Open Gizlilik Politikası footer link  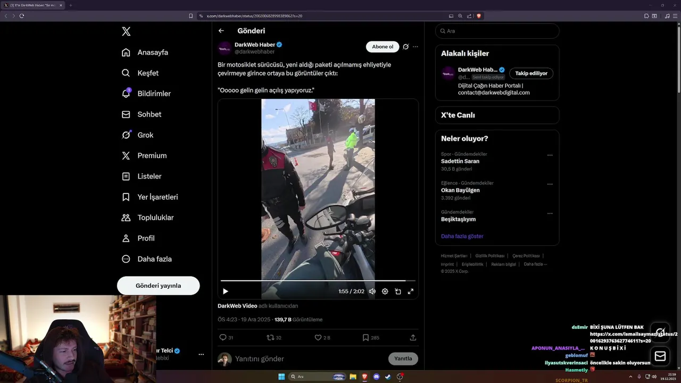click(490, 256)
